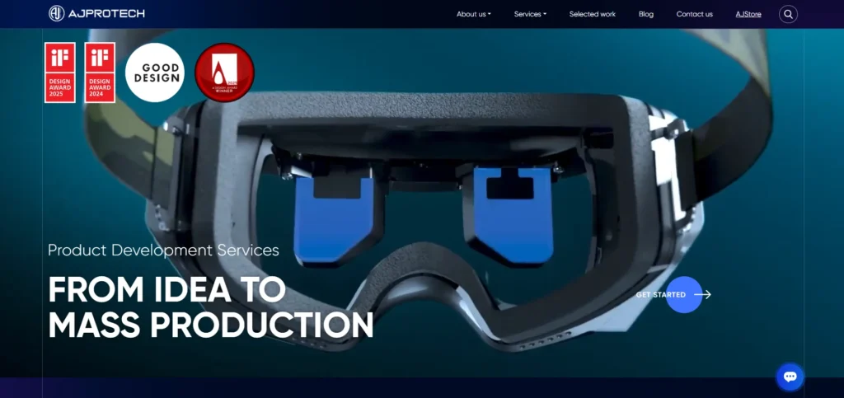Click the red A' Design Award winner badge

pyautogui.click(x=224, y=73)
